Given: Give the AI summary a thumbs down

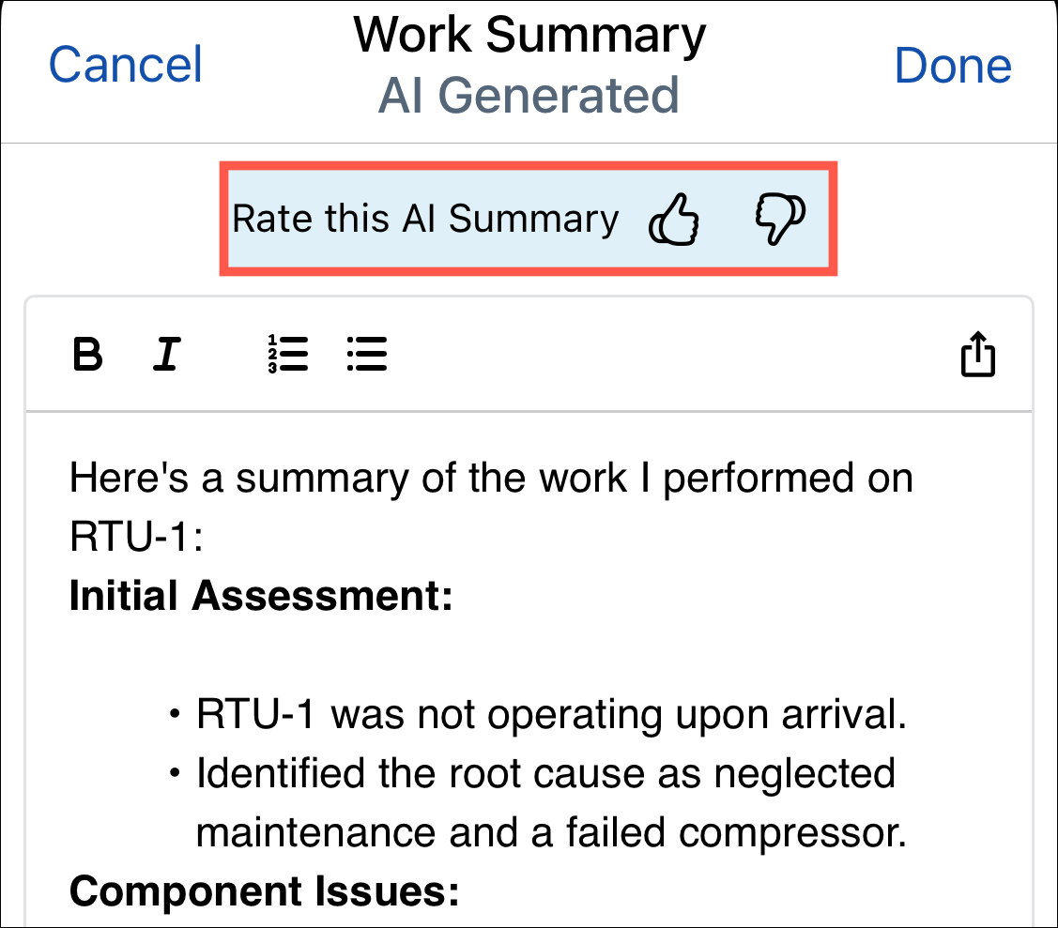Looking at the screenshot, I should (779, 221).
